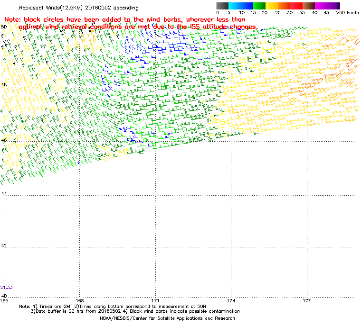Click the longitude label '168'
The height and width of the screenshot is (326, 361).
80,301
